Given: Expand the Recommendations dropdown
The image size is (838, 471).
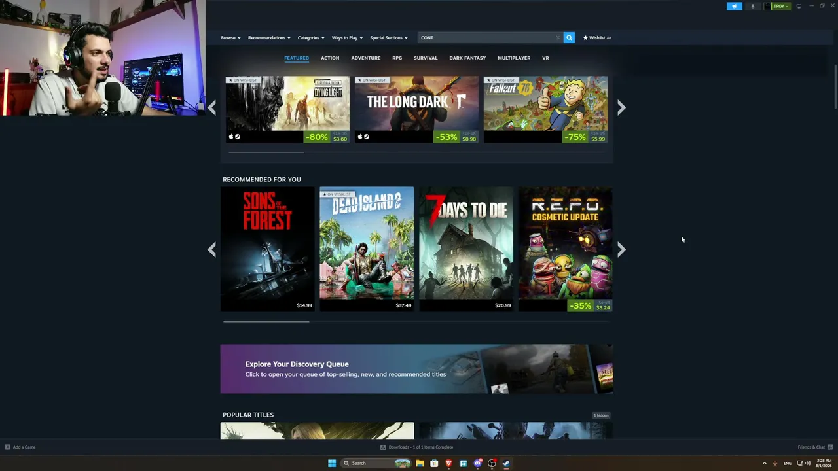Looking at the screenshot, I should coord(269,38).
